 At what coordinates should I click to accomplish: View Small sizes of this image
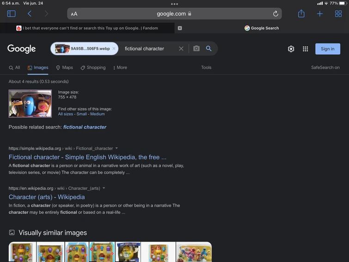82,114
